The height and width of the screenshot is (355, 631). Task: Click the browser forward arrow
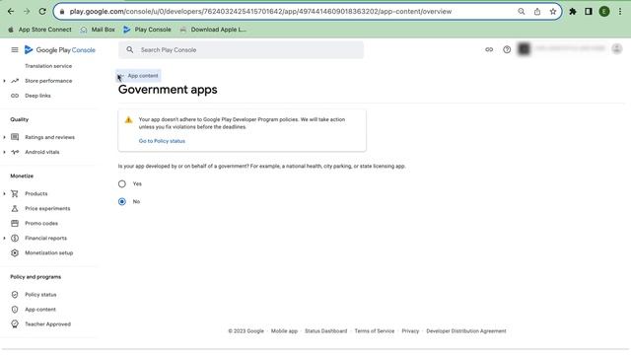[x=27, y=12]
